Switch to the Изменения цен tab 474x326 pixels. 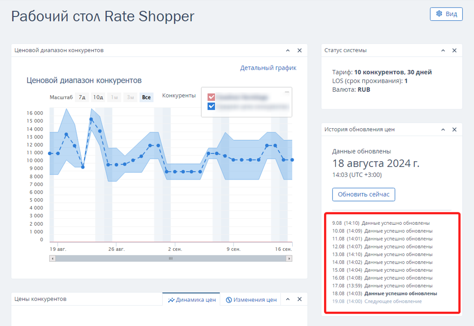coord(251,300)
